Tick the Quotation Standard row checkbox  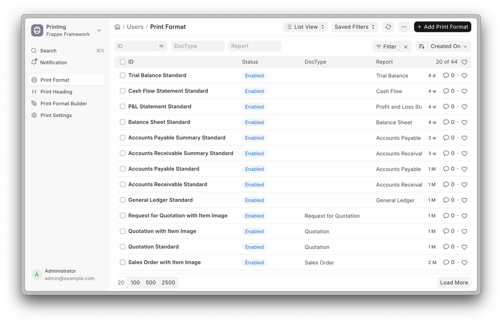123,247
